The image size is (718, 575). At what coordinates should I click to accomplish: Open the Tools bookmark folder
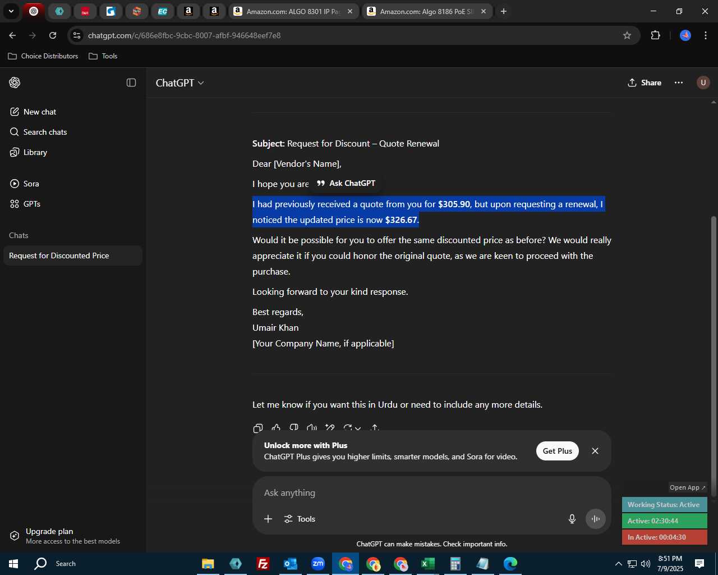[103, 56]
